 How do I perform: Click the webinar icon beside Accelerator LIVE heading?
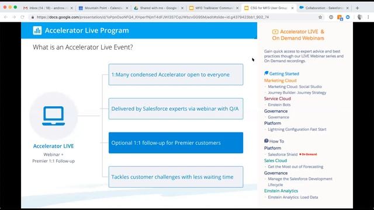275,32
